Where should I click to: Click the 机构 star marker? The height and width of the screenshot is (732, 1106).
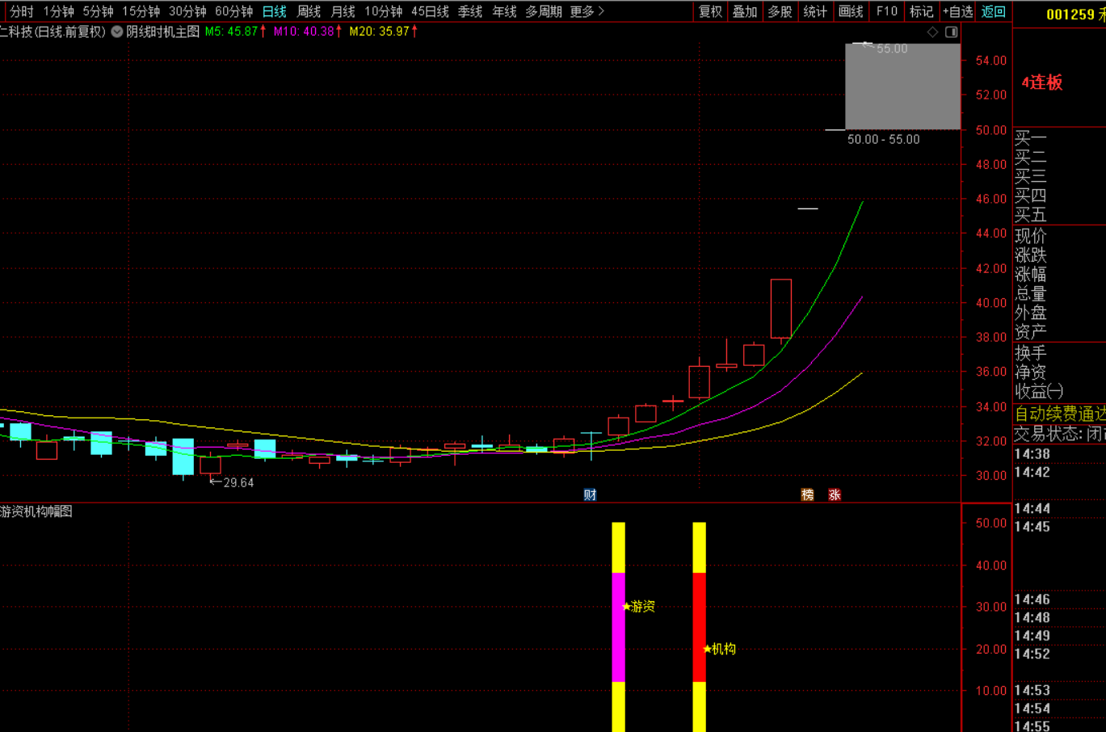pyautogui.click(x=719, y=649)
